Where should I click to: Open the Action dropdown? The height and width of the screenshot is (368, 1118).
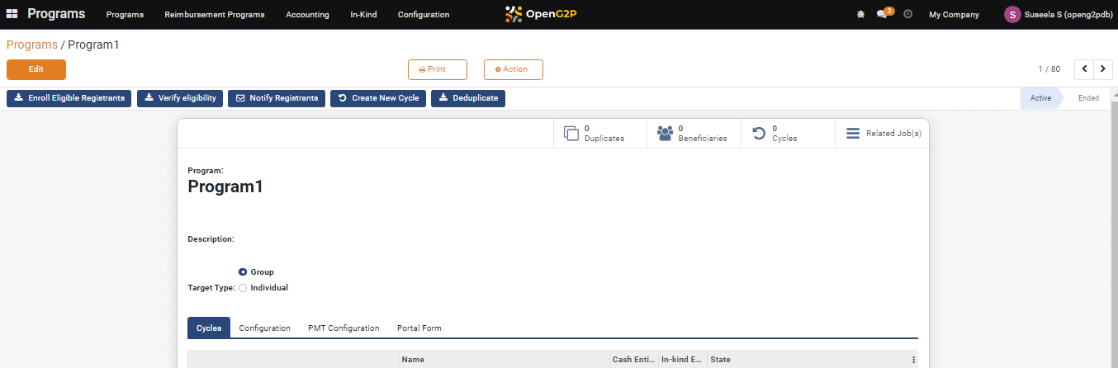513,70
